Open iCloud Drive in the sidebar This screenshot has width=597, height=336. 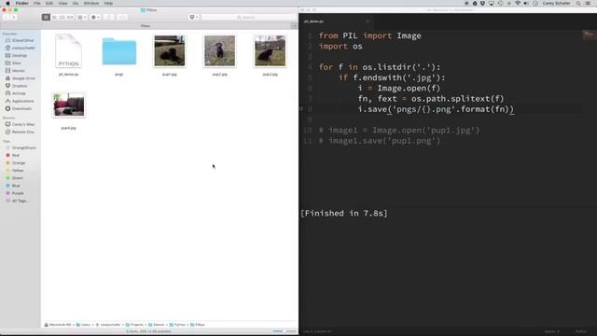20,40
